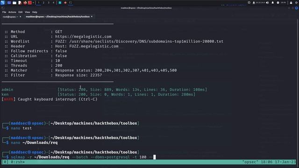
Task: Close the root@opsec tab
Action: coord(21,17)
